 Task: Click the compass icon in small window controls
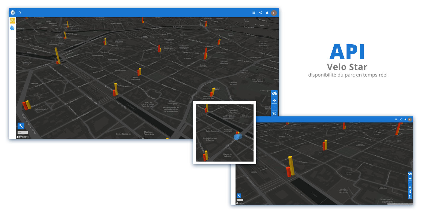tap(410, 187)
